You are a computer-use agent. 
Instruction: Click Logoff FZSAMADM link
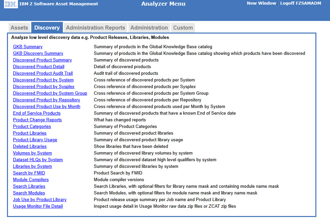(x=300, y=3)
